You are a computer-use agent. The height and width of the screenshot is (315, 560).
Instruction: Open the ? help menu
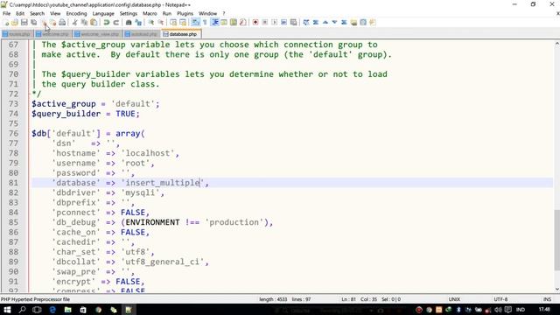pyautogui.click(x=224, y=14)
